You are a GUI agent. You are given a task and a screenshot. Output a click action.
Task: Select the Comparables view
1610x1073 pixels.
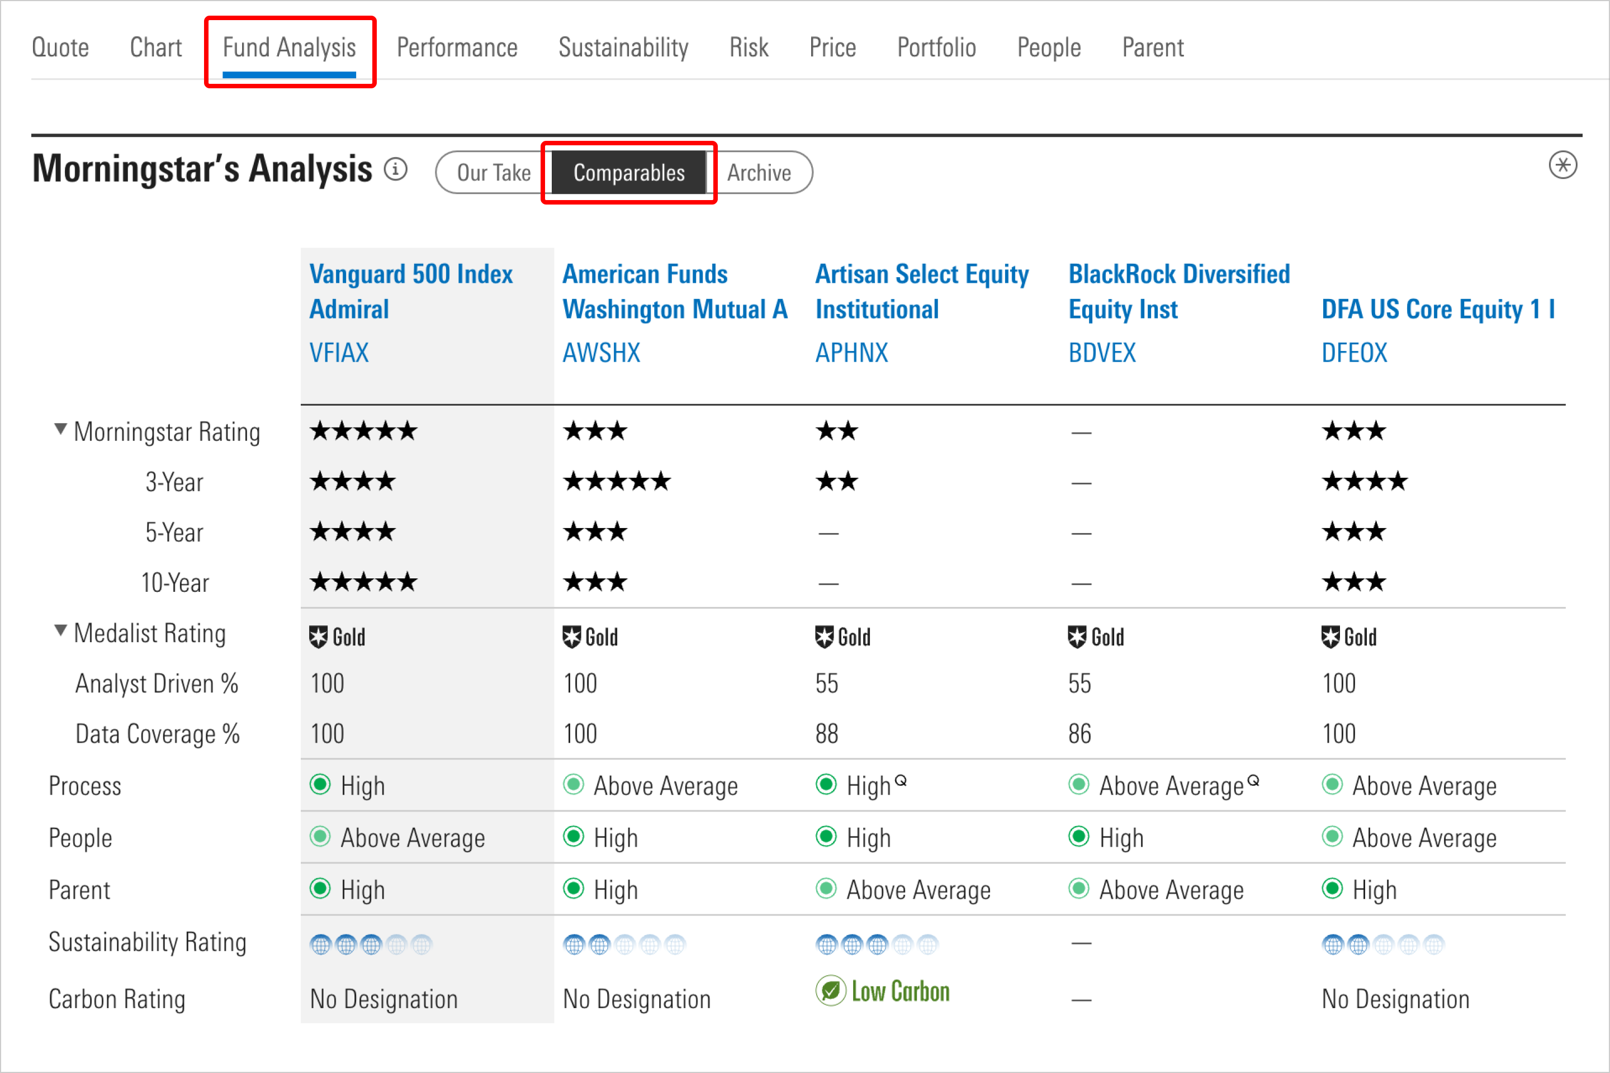point(628,173)
